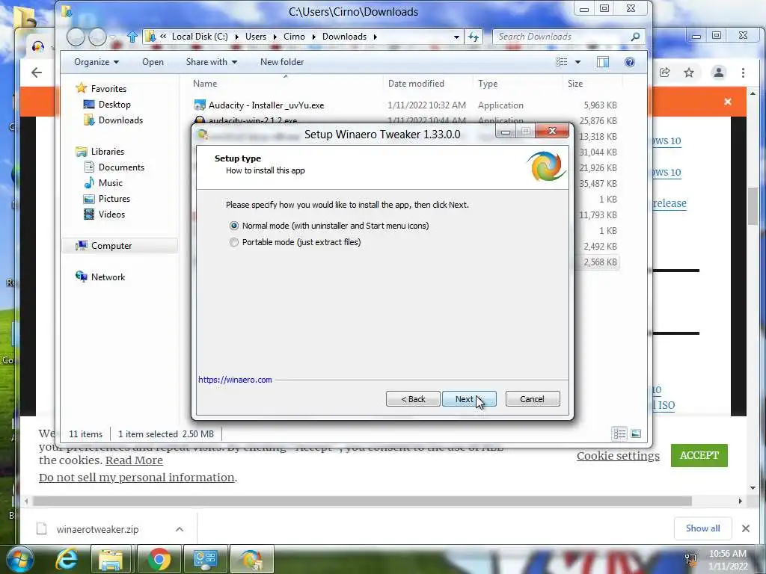Click Local Disk (C:) breadcrumb
The width and height of the screenshot is (766, 574).
point(200,37)
